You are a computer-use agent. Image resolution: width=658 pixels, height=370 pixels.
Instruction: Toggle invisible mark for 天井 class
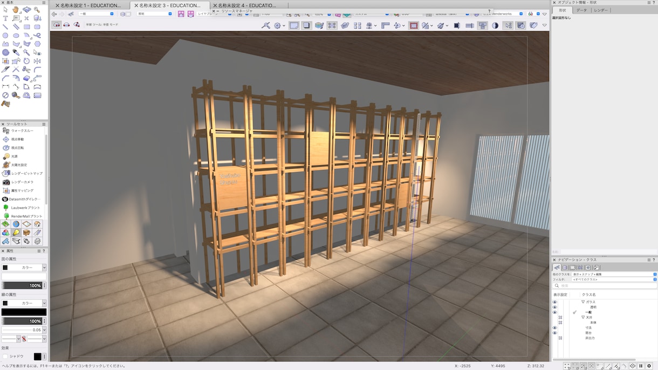pos(560,317)
